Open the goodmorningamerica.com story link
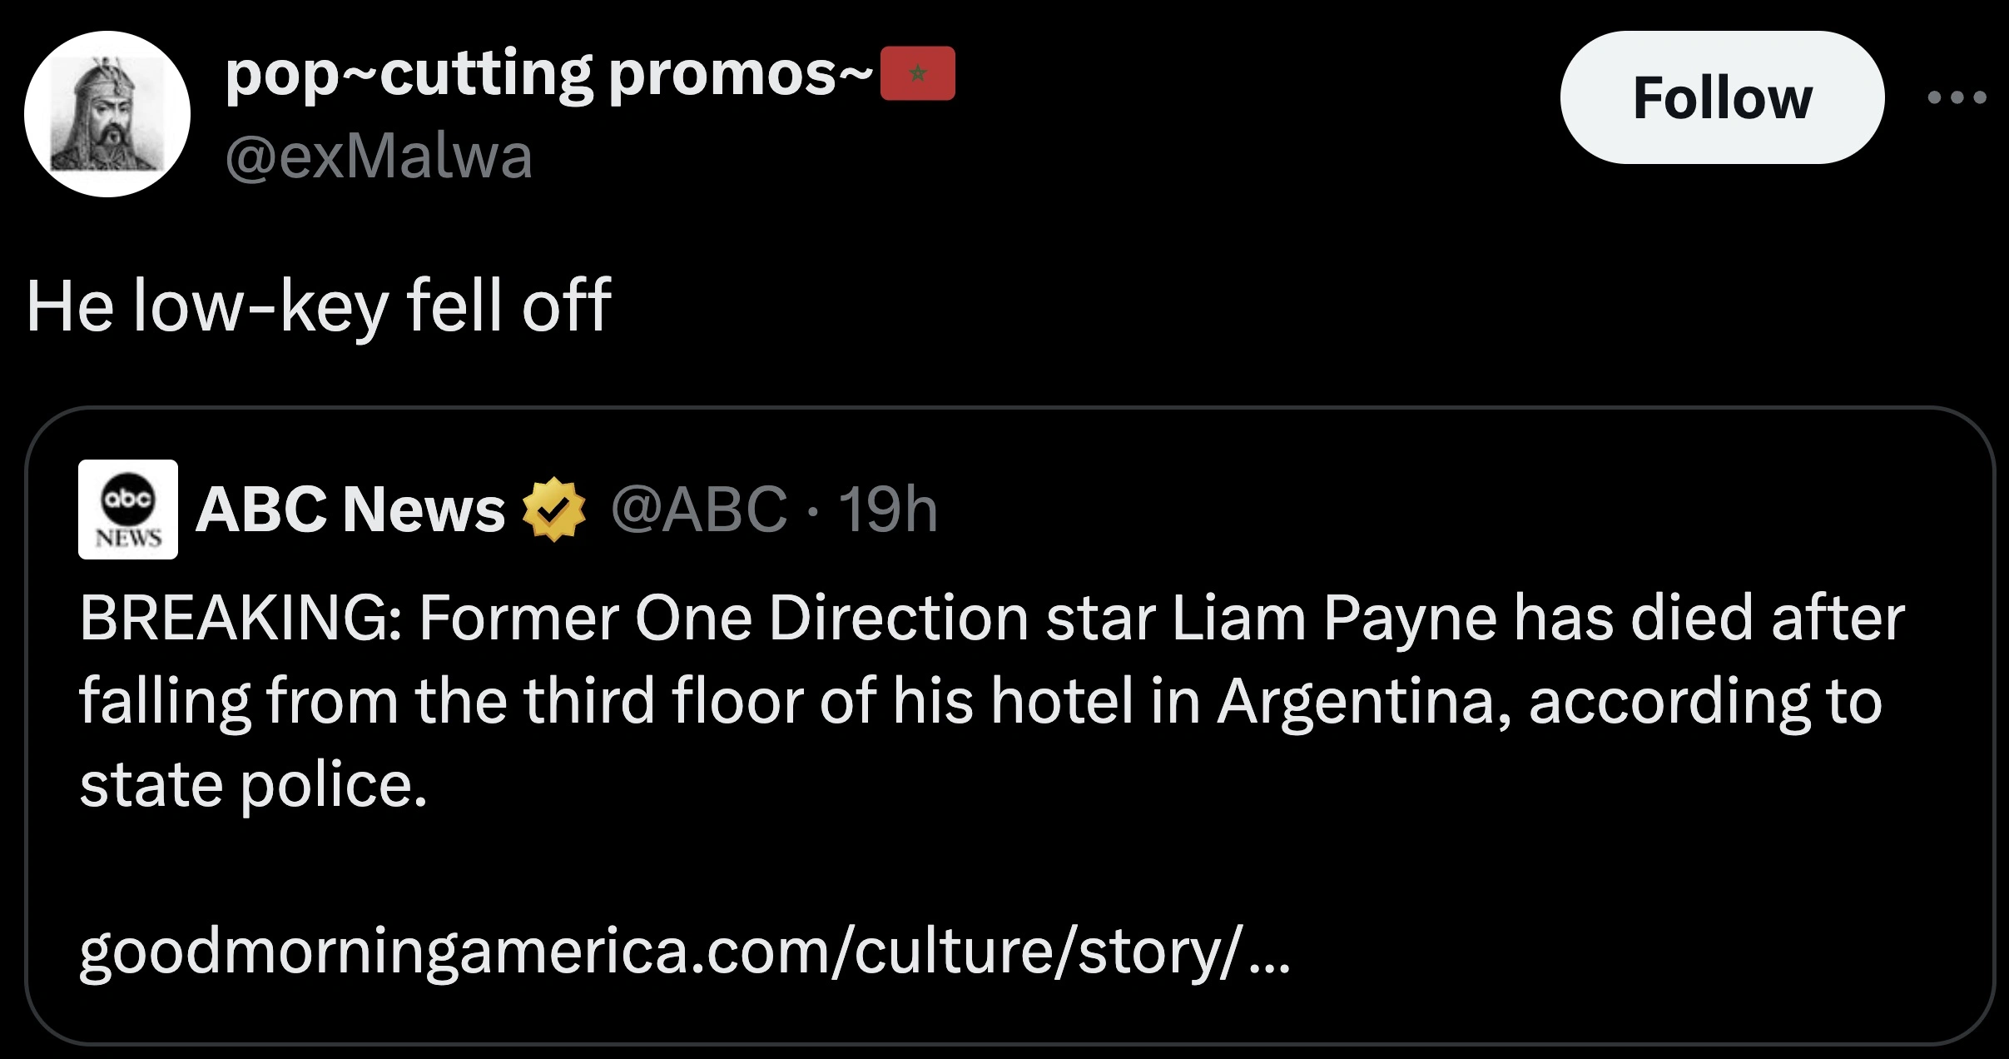This screenshot has width=2009, height=1059. tap(684, 951)
